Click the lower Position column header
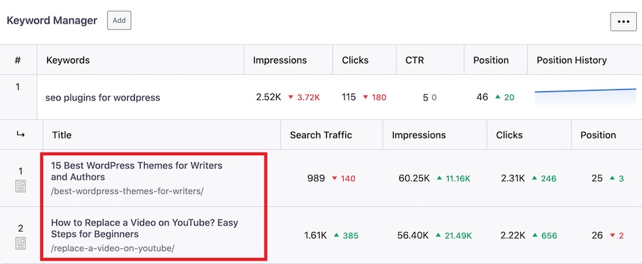The width and height of the screenshot is (642, 264). [598, 135]
